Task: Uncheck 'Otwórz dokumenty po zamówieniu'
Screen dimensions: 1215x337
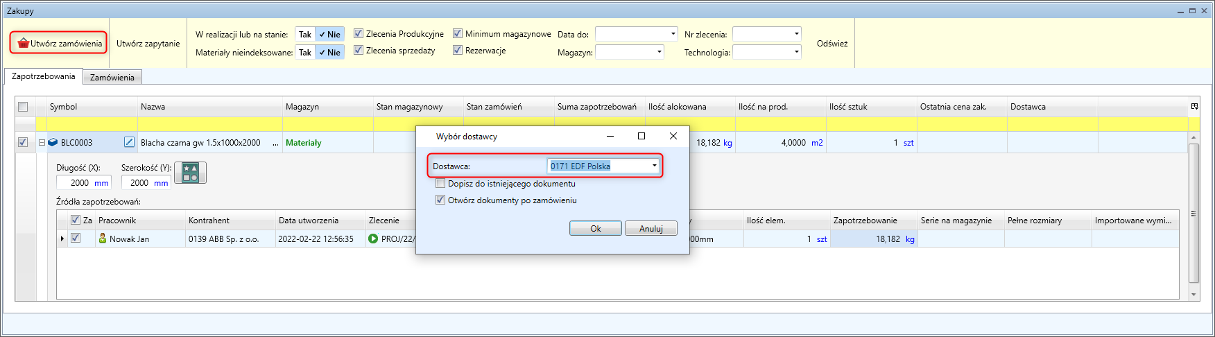Action: [x=440, y=200]
